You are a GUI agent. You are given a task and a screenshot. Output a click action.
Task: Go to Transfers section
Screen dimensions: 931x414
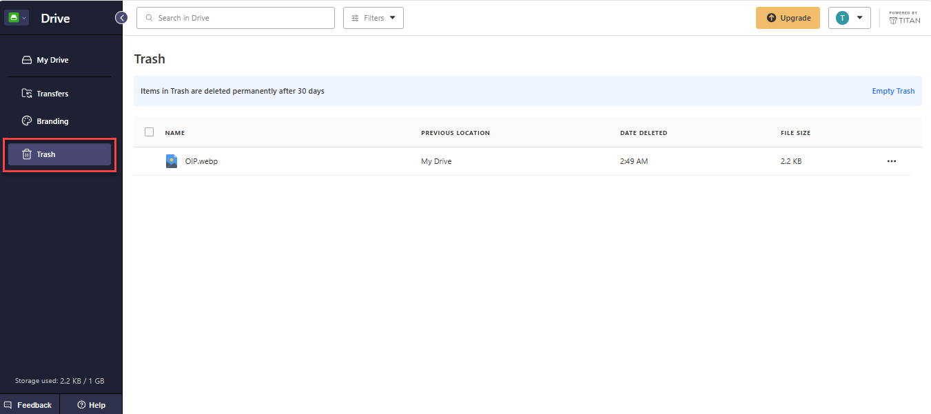[x=59, y=94]
